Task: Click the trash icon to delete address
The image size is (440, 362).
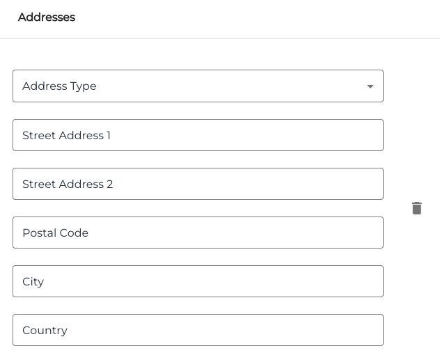Action: [417, 208]
